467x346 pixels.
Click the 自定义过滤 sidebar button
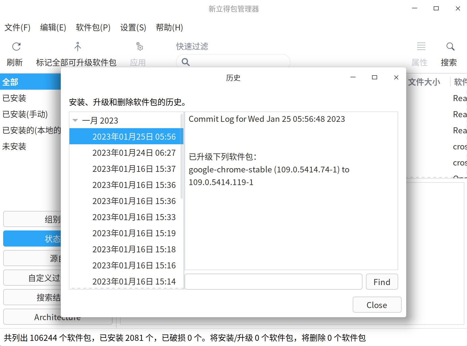click(44, 278)
